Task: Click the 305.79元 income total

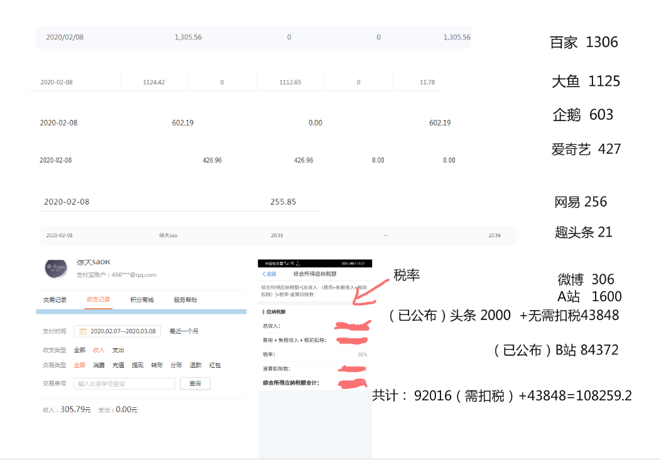Action: click(75, 409)
